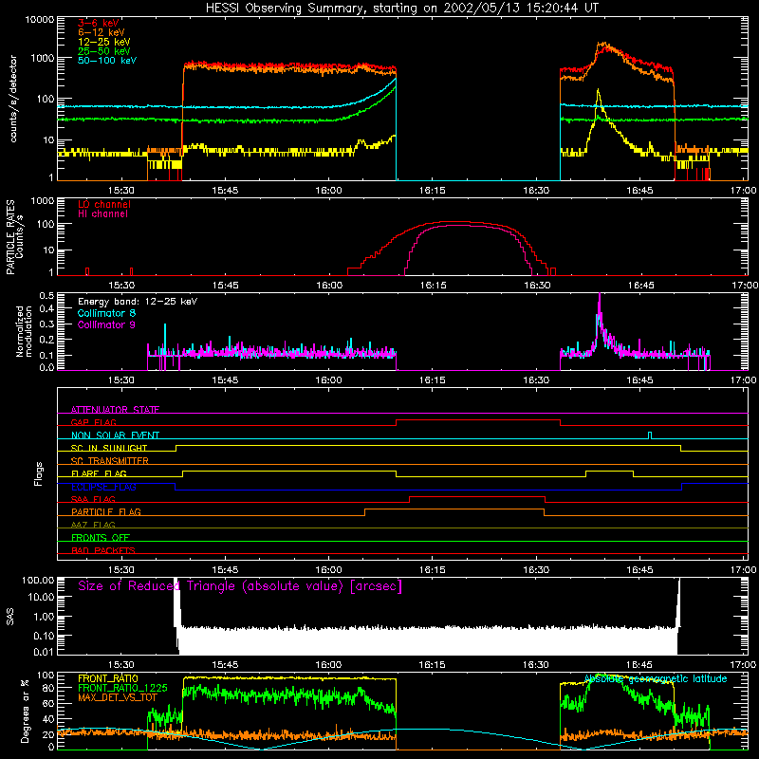
Task: Click the SAS axis title
Action: 10,617
